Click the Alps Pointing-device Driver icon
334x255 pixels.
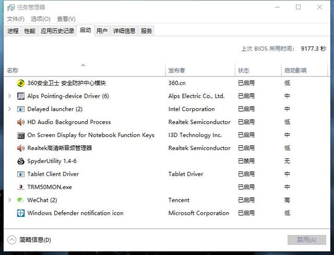pos(21,96)
